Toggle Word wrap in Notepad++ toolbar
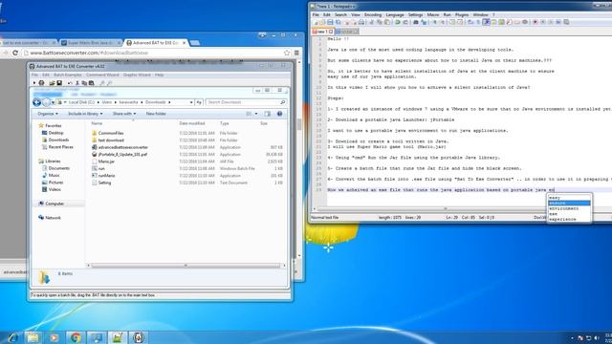 tap(470, 22)
